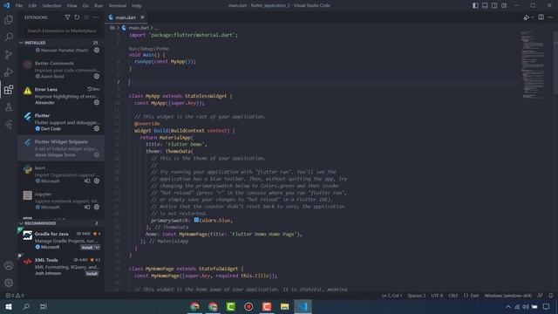The width and height of the screenshot is (558, 314).
Task: Select the Flutter extension entry
Action: 61,122
